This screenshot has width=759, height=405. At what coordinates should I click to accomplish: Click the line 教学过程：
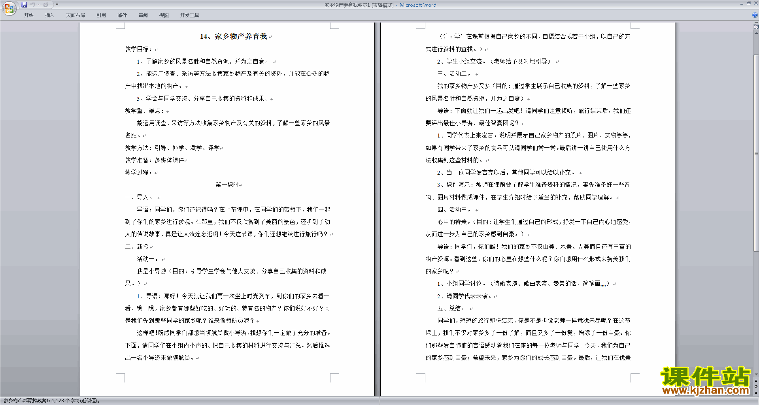coord(139,172)
